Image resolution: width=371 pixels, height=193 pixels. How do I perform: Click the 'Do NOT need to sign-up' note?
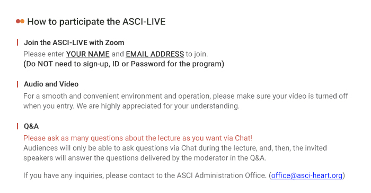(123, 64)
